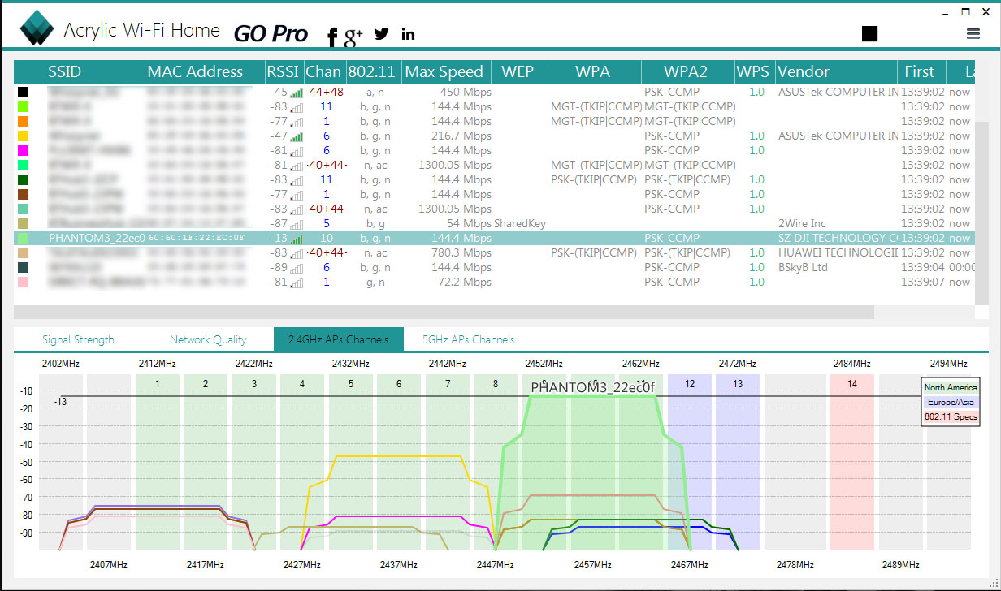Click the channel 13 band in the chart
Image resolution: width=1001 pixels, height=591 pixels.
tap(738, 462)
